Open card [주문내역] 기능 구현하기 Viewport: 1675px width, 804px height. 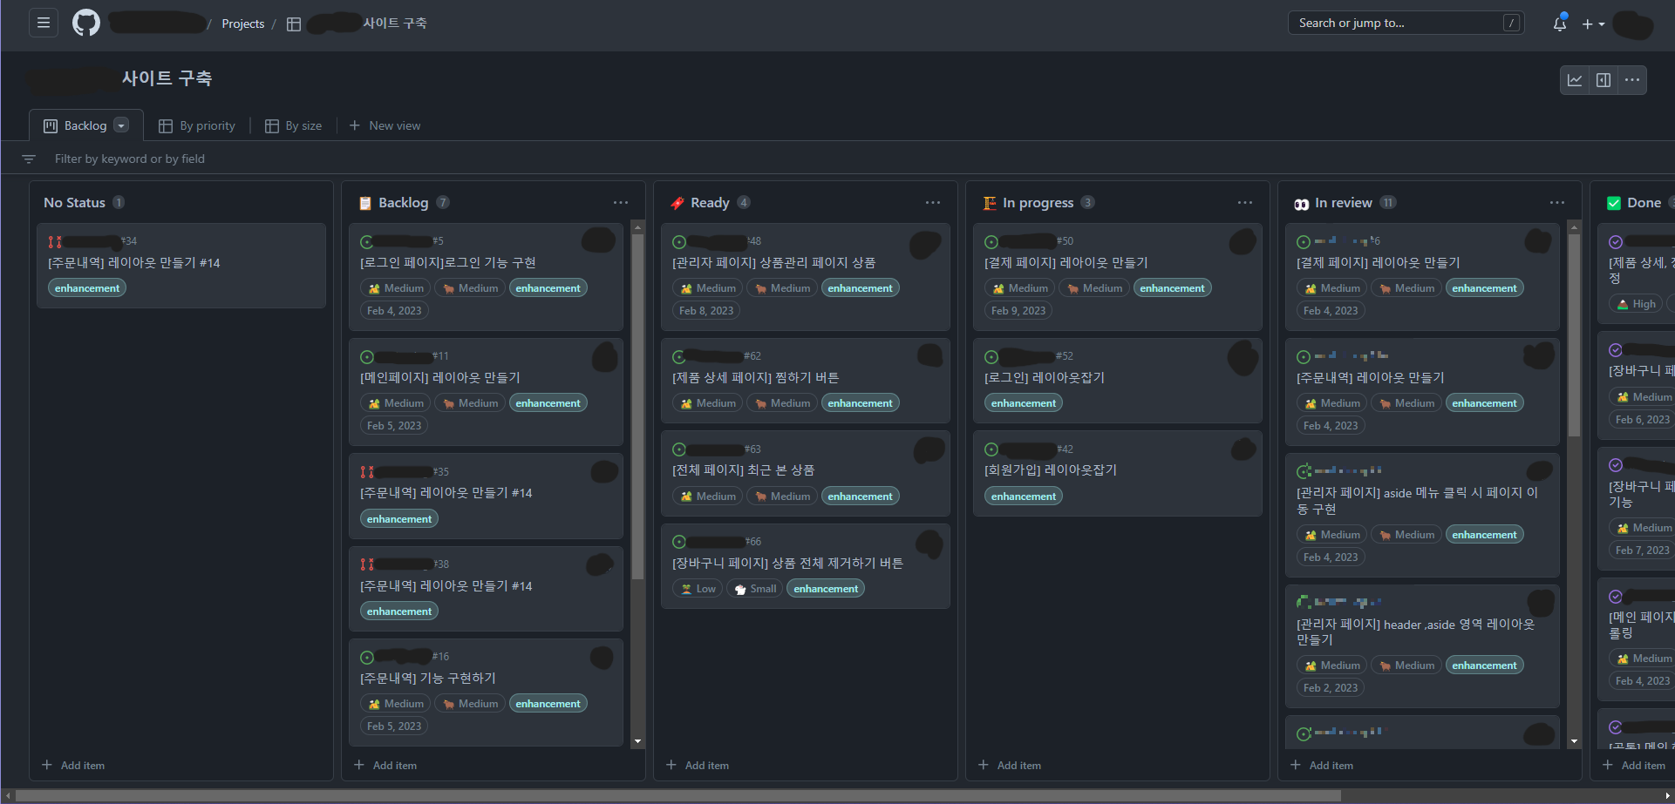click(428, 678)
